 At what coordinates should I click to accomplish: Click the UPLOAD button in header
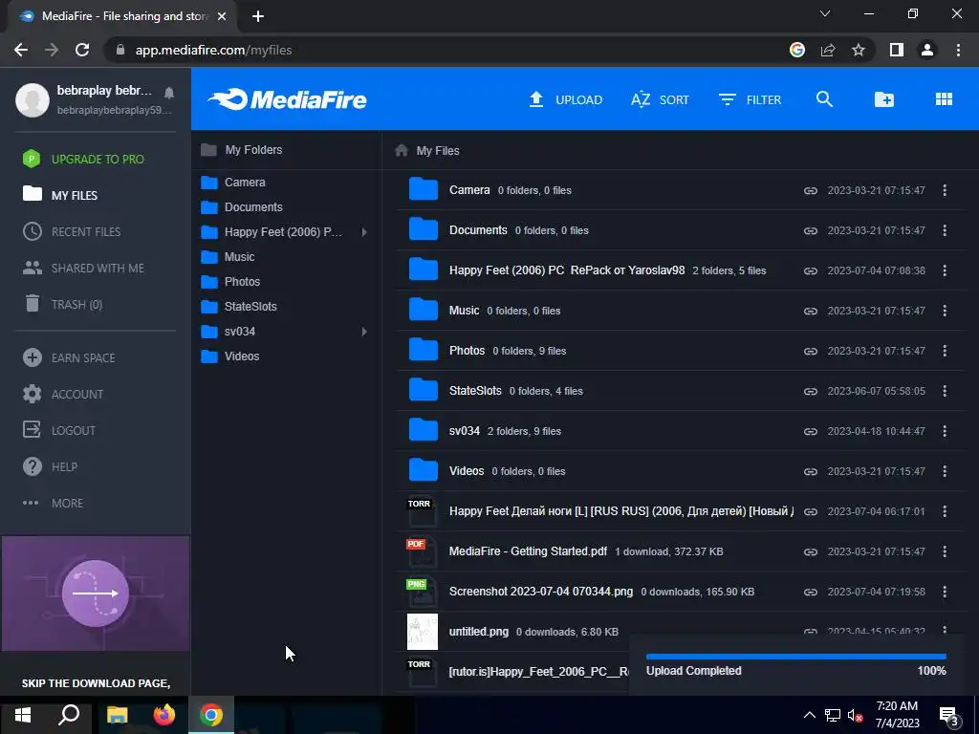click(566, 99)
